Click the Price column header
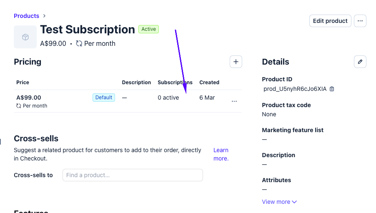 23,83
